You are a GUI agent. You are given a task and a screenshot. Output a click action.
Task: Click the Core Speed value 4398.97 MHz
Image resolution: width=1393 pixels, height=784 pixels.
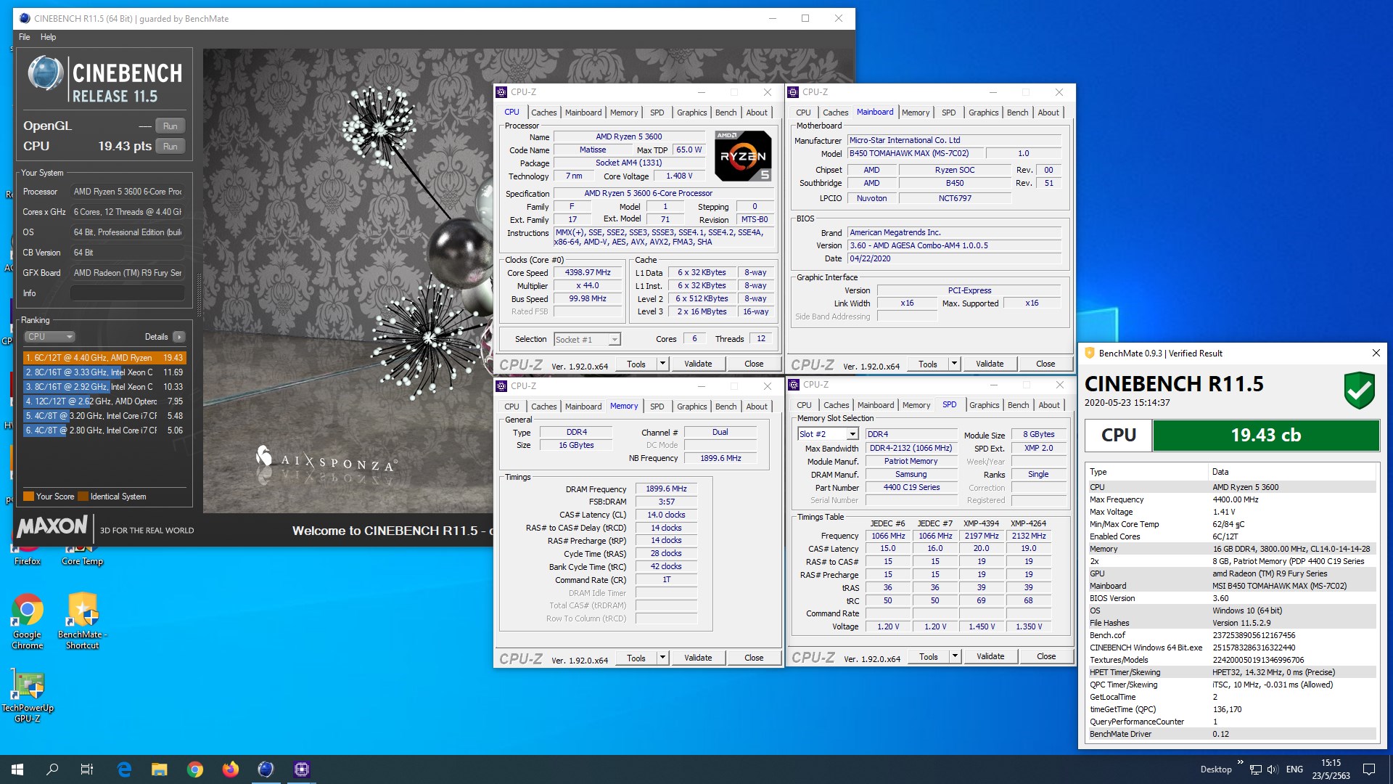(588, 272)
